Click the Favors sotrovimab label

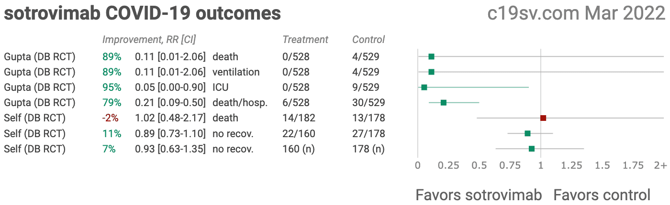point(479,195)
